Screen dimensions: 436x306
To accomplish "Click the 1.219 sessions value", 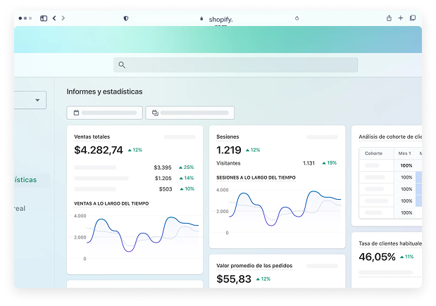I will click(x=229, y=150).
